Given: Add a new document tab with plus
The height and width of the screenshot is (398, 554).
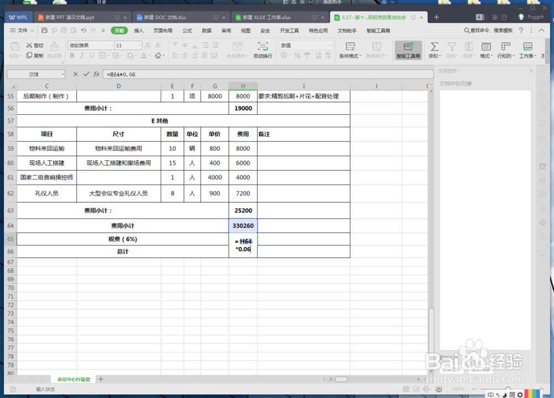Looking at the screenshot, I should [437, 17].
